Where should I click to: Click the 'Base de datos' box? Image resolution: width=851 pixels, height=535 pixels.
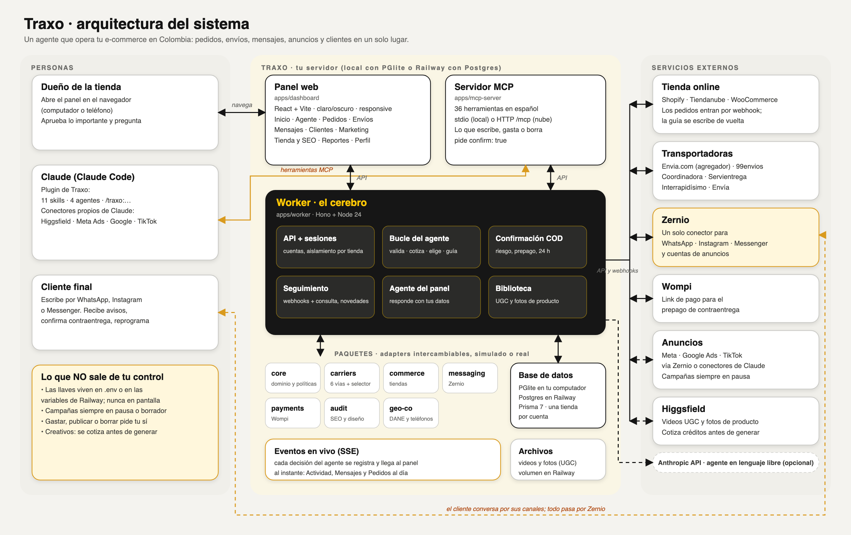point(558,395)
